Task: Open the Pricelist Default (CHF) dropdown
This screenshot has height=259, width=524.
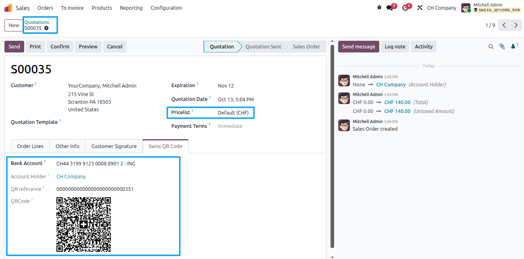Action: (x=235, y=113)
